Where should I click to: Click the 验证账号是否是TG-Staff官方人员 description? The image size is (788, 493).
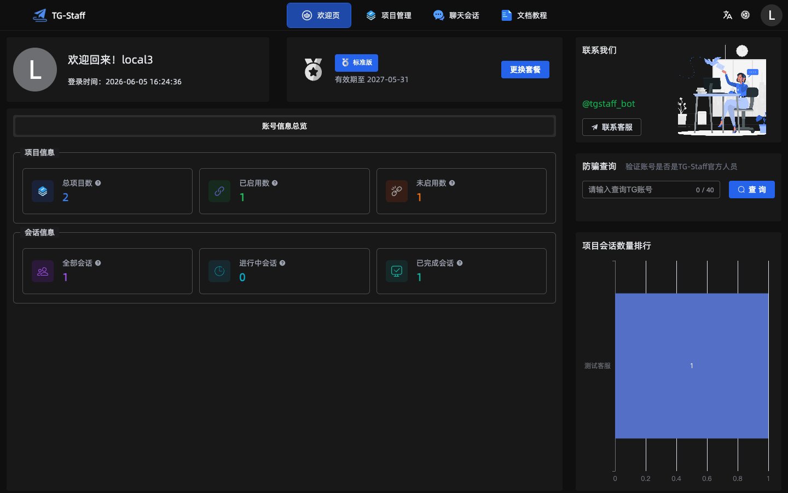coord(681,167)
